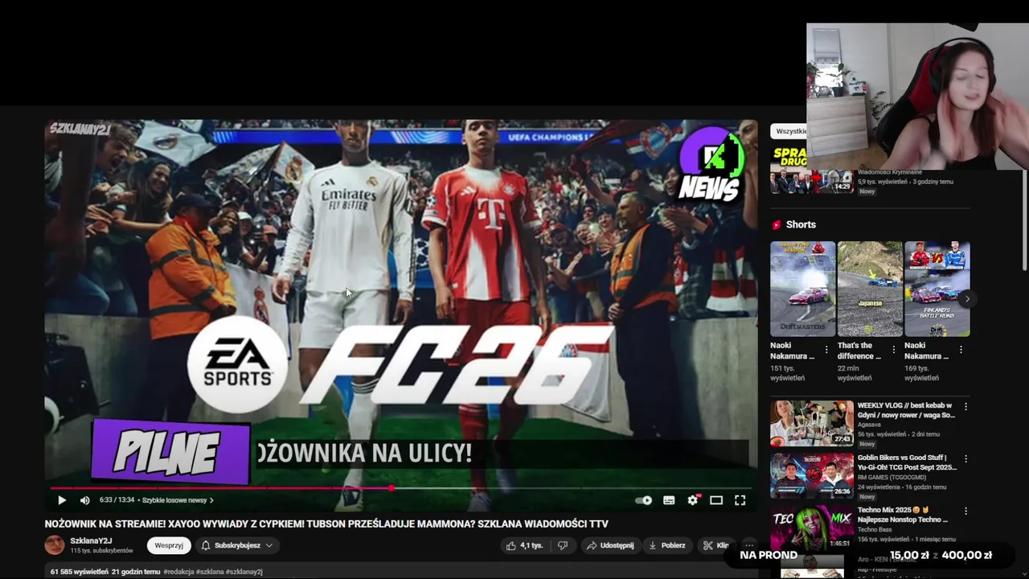Open the "WEEKLY VLOG // best kebab" title
This screenshot has width=1029, height=579.
(906, 410)
